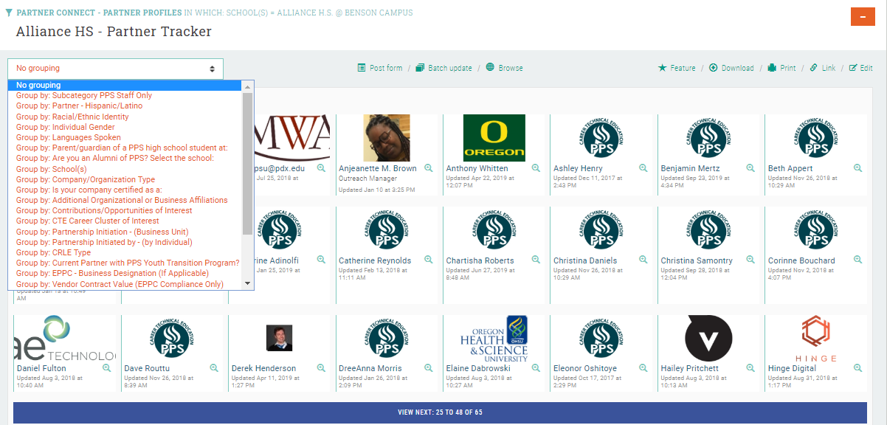Select Group by: CRLE Type
887x425 pixels.
53,252
